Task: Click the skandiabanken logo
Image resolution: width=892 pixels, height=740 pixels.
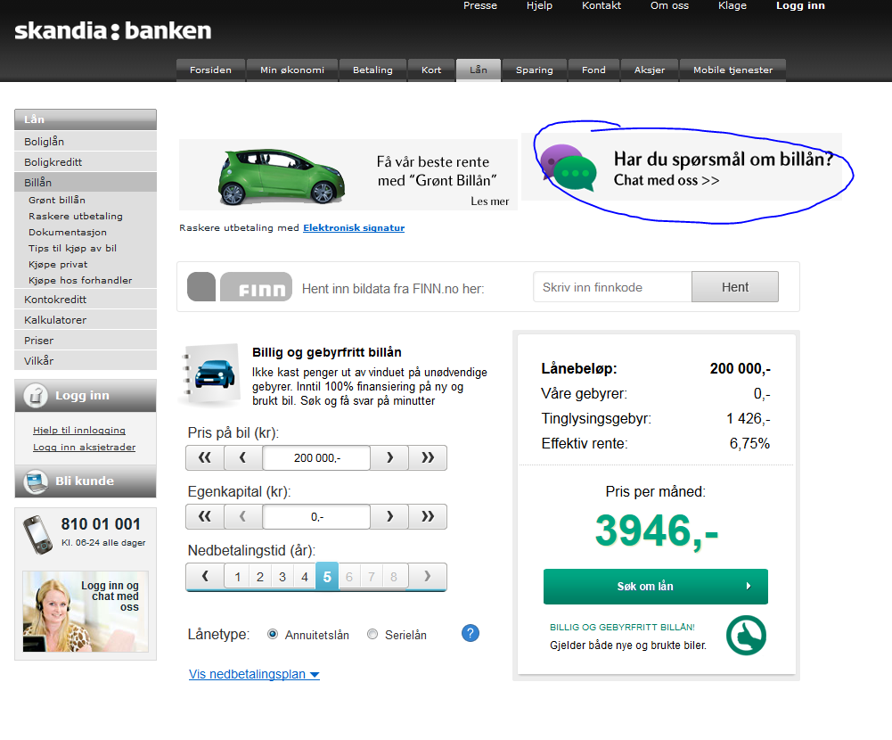Action: [x=112, y=30]
